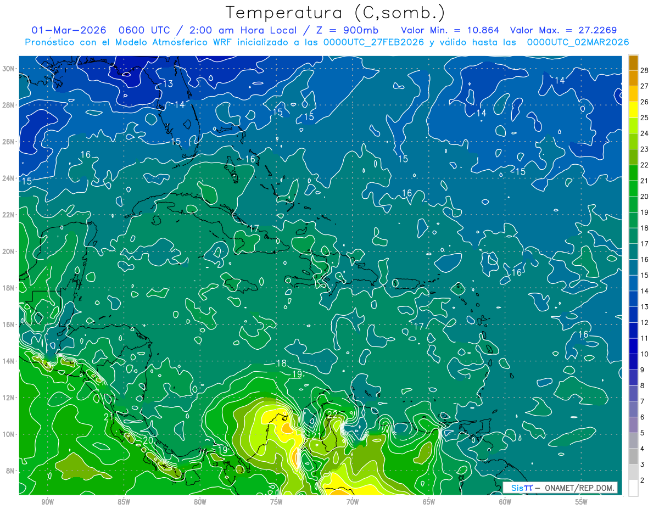Image resolution: width=659 pixels, height=509 pixels.
Task: Click the 16N latitude axis label
Action: coord(9,325)
